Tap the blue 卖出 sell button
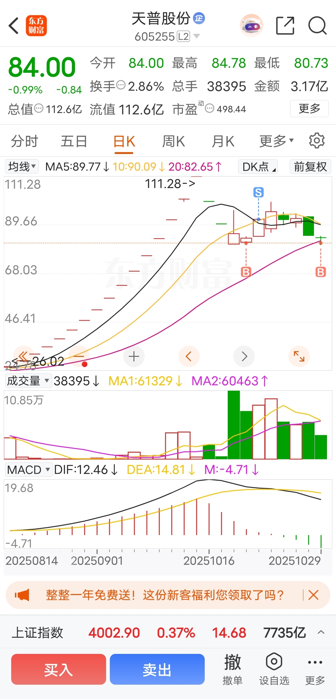This screenshot has width=336, height=699. [x=157, y=669]
